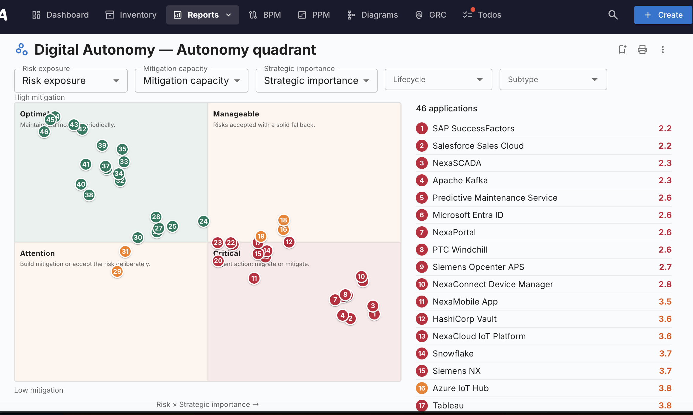Image resolution: width=693 pixels, height=415 pixels.
Task: Select Predictive Maintenance Service row
Action: [x=544, y=198]
